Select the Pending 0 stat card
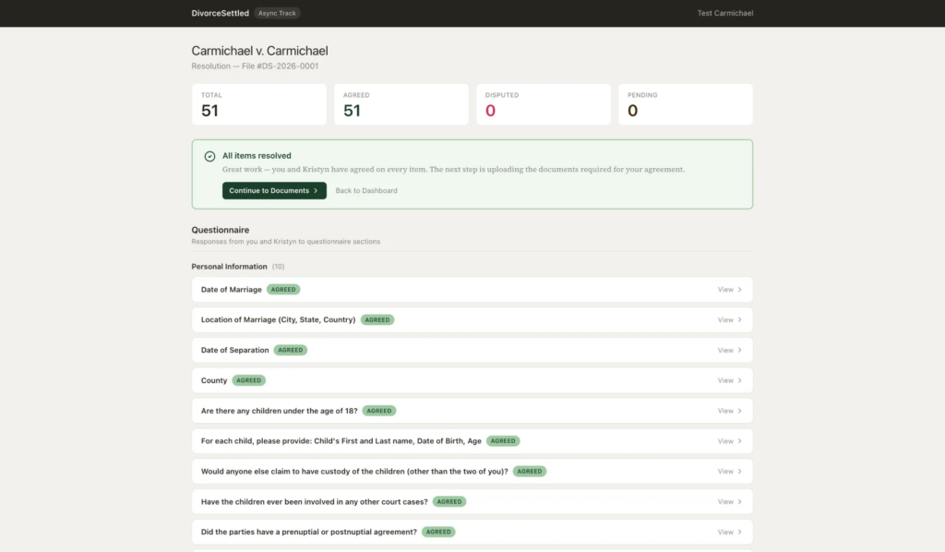Screen dimensions: 945x552 pos(686,104)
